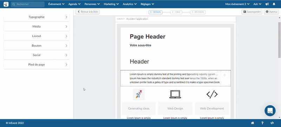The image size is (281, 127).
Task: Select the laptop icon image
Action: pos(175,94)
